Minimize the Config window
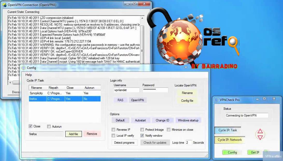The height and width of the screenshot is (161, 283). (186, 67)
